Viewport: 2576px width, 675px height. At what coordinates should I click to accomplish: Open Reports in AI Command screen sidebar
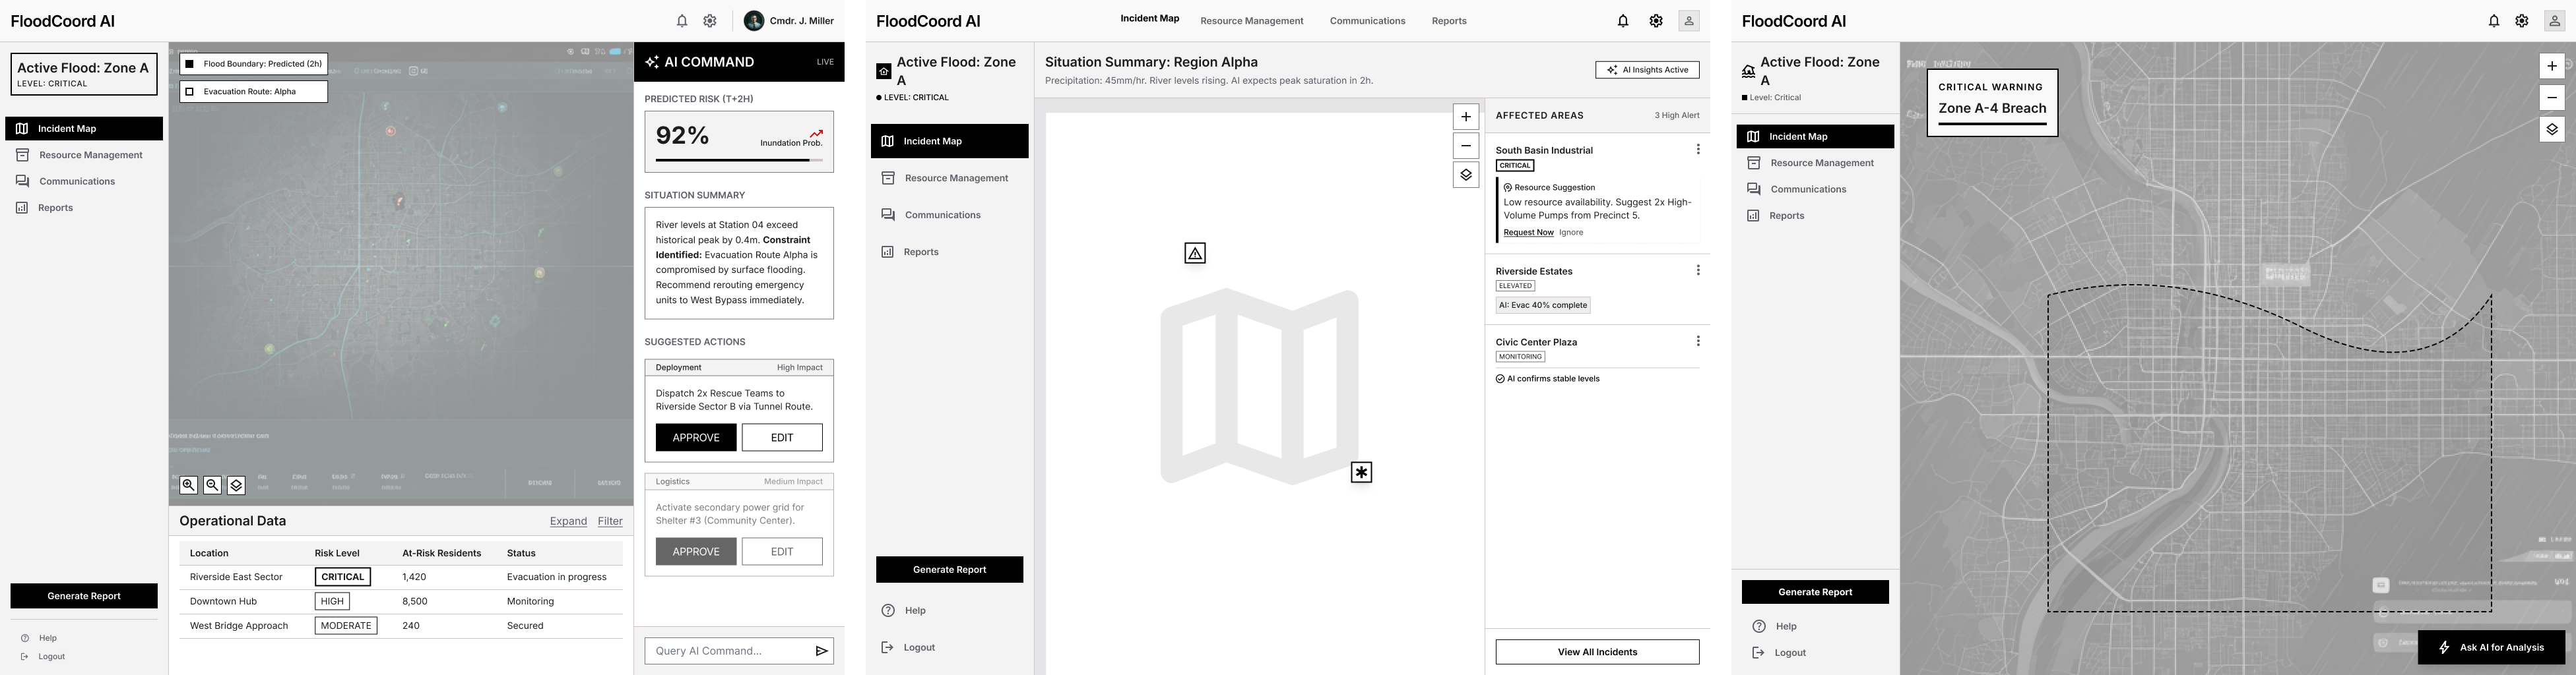click(x=84, y=208)
